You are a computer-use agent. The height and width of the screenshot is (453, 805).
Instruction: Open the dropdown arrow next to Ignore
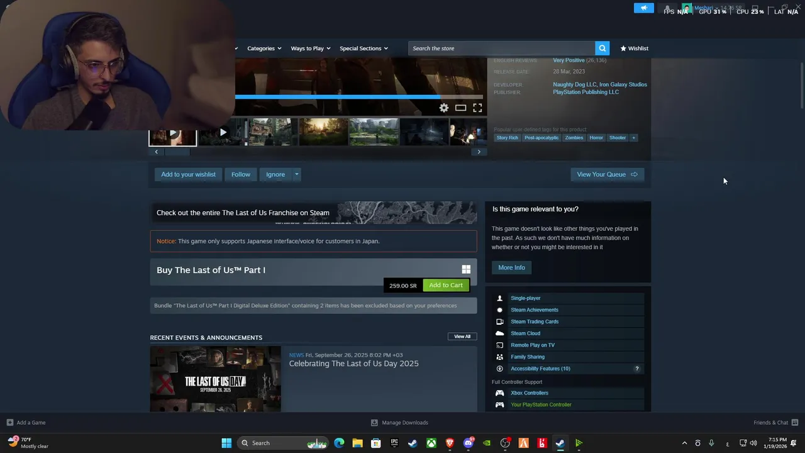296,174
